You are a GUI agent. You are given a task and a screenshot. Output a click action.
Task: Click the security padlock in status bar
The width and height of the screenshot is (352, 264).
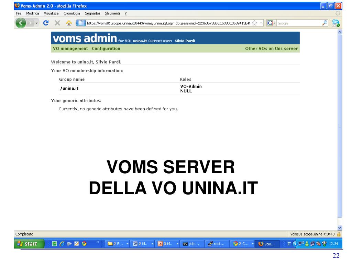coord(339,234)
